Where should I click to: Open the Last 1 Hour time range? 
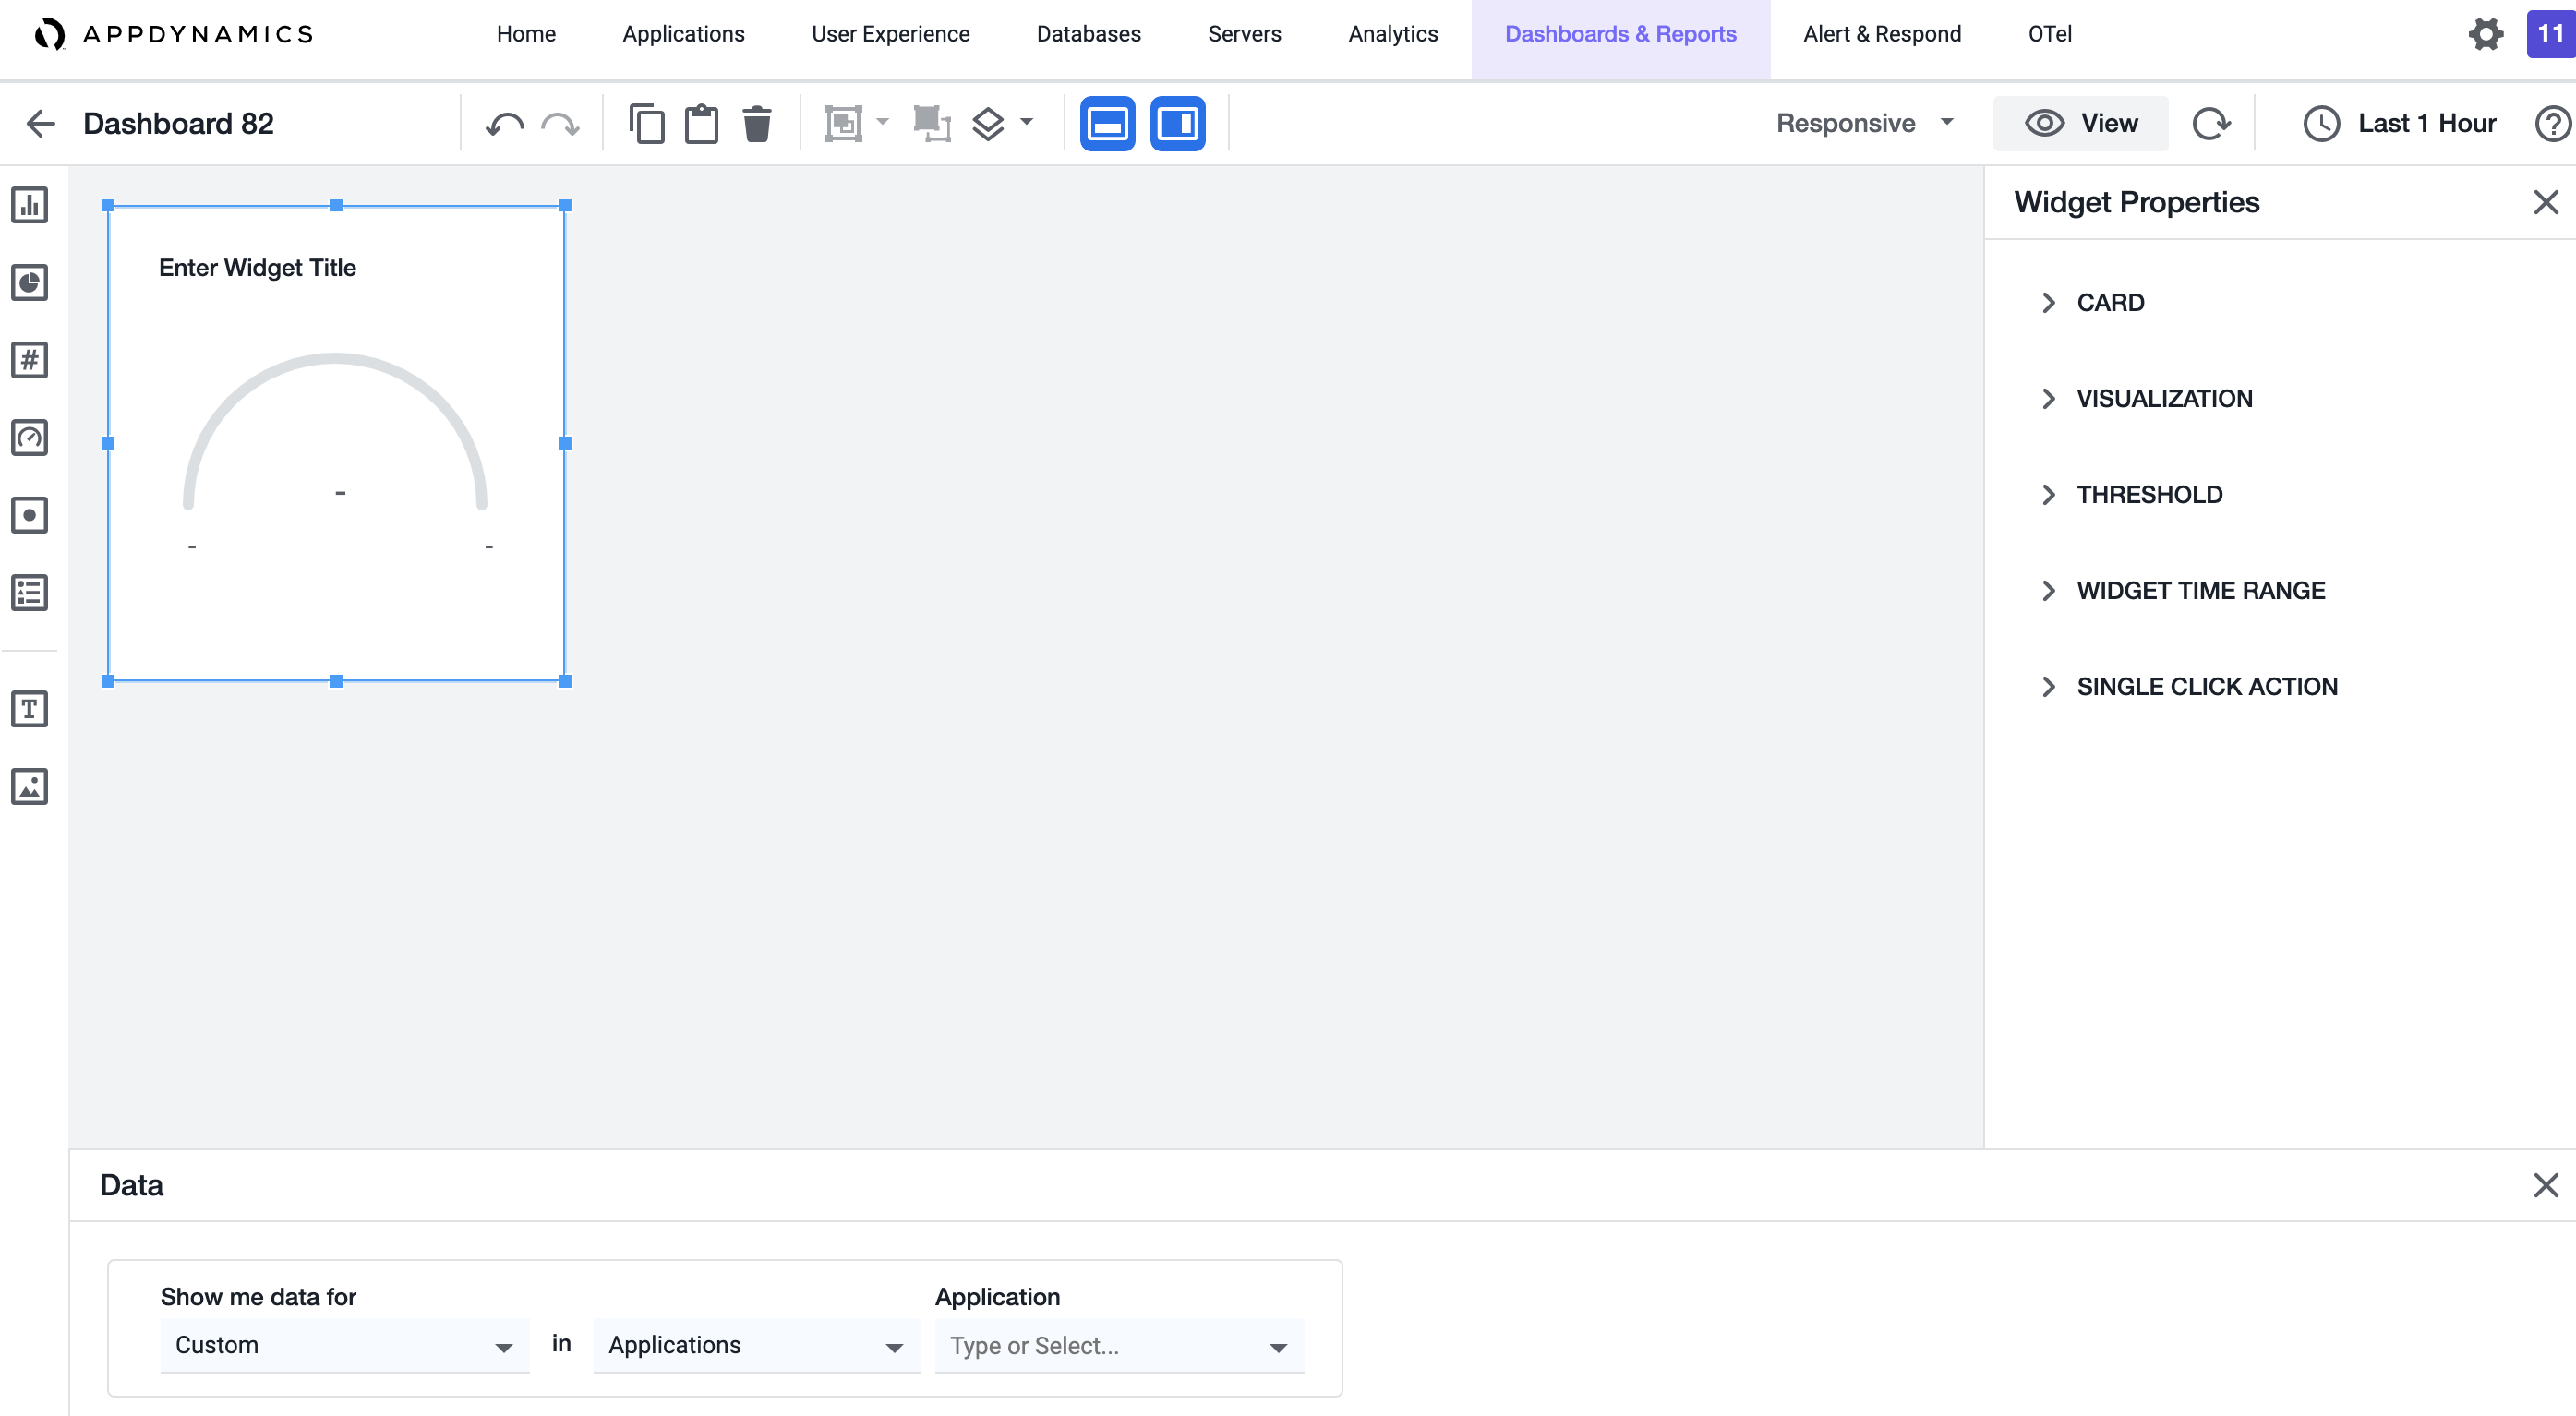(2400, 123)
